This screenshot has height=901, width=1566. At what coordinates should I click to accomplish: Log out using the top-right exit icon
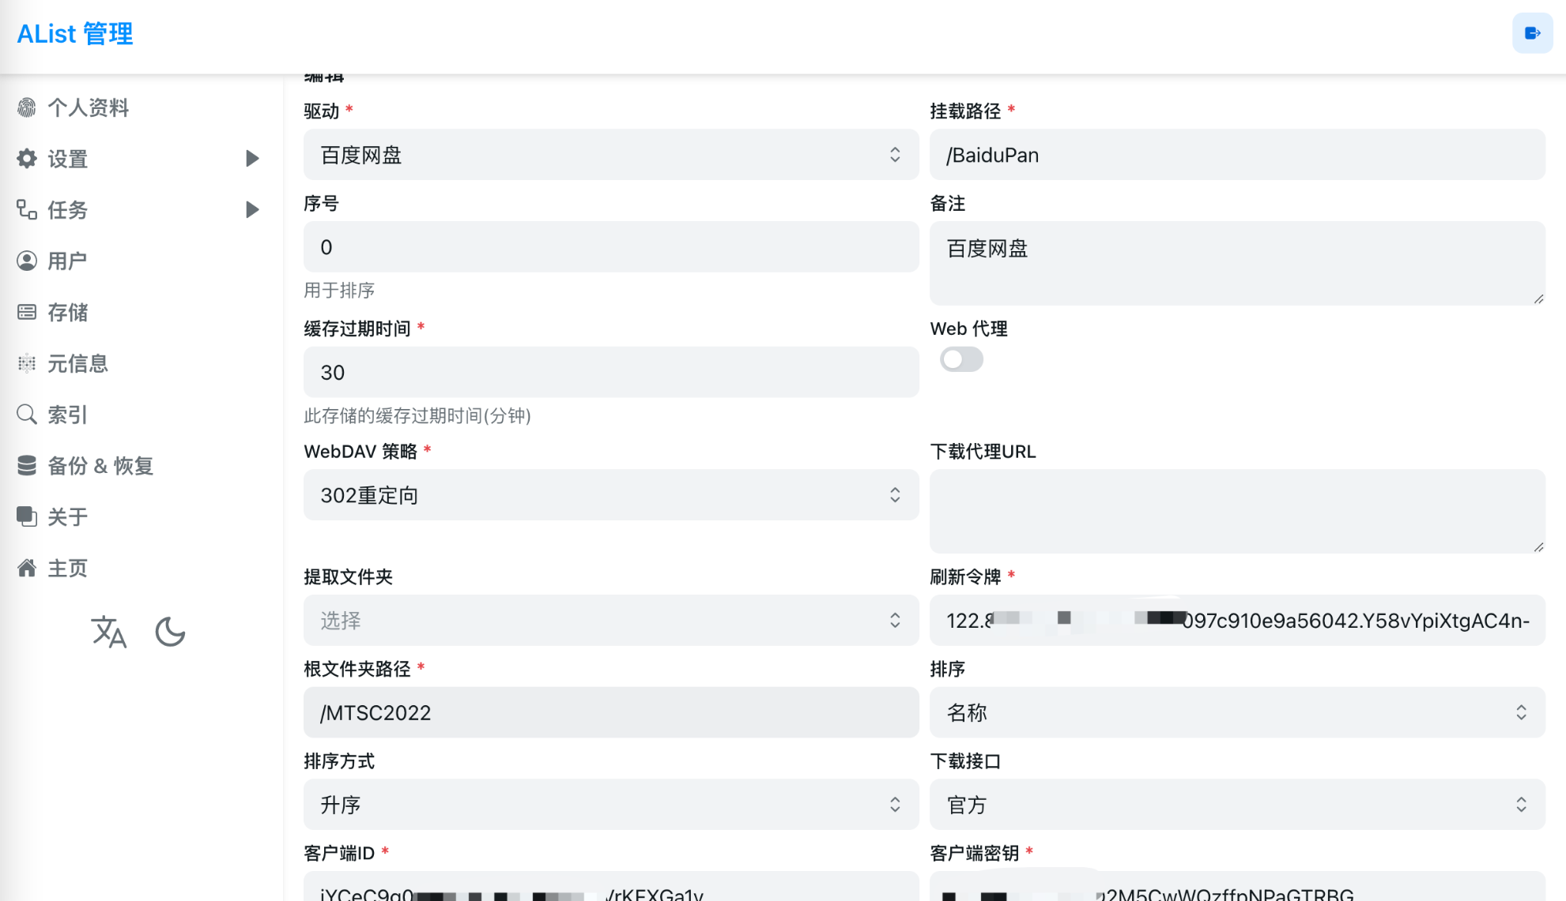click(x=1532, y=33)
